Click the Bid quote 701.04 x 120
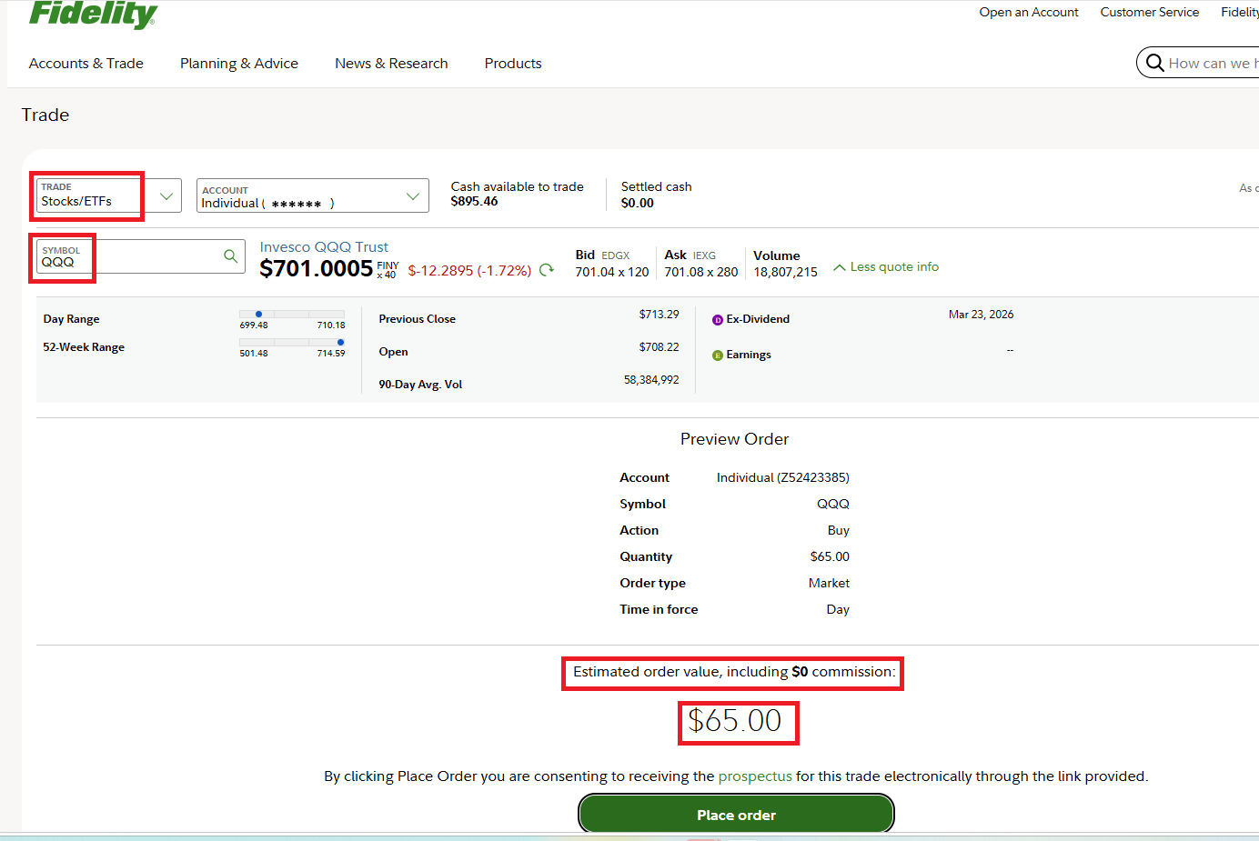 [x=612, y=272]
